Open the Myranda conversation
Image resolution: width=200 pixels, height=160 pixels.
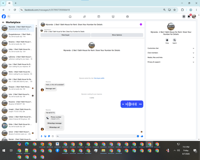click(x=18, y=28)
